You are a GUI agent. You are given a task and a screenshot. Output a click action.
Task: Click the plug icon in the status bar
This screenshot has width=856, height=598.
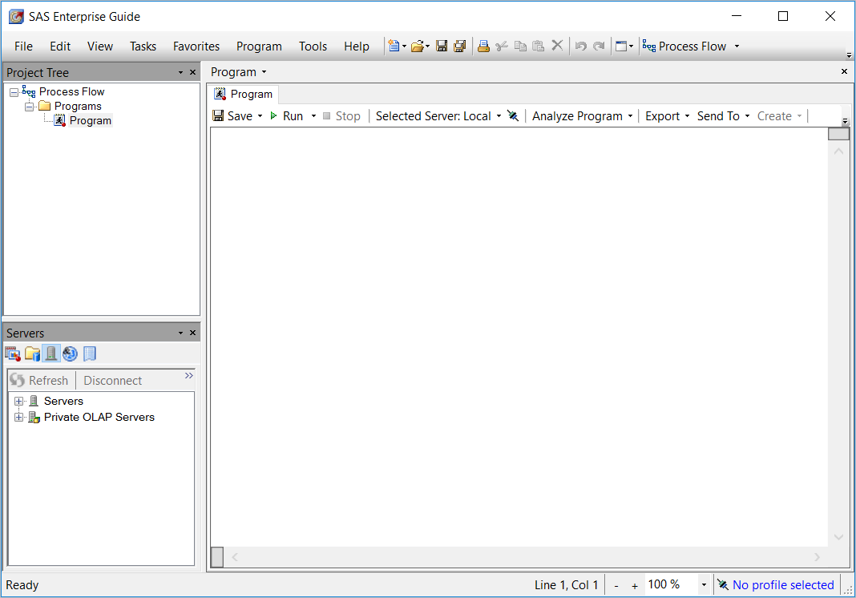pos(723,585)
